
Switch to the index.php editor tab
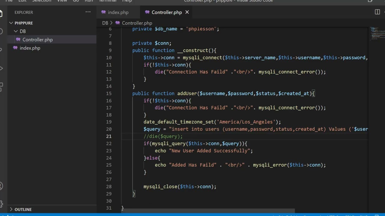point(118,12)
